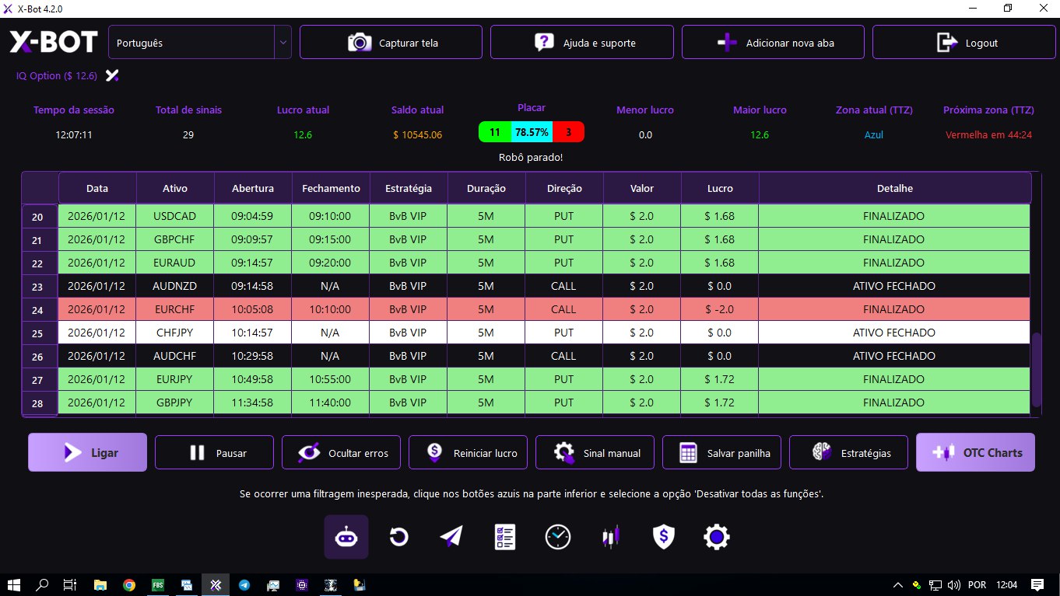
Task: Click the table's vertical scrollbar
Action: 1036,365
